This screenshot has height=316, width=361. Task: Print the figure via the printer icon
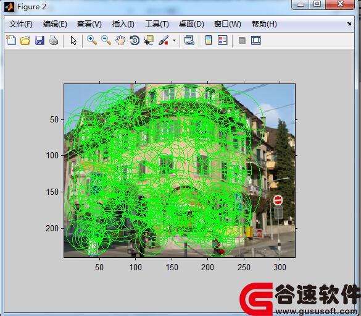[x=54, y=40]
